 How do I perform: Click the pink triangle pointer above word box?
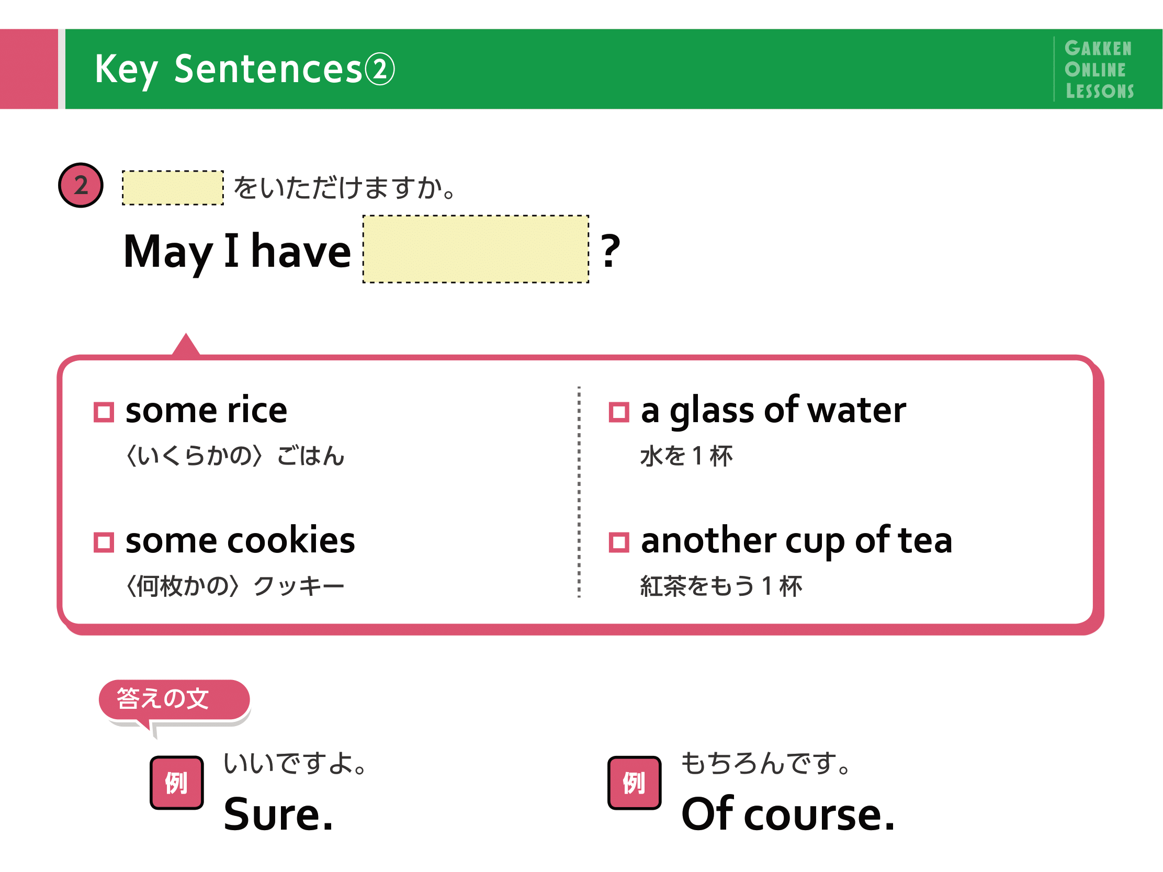(x=186, y=345)
